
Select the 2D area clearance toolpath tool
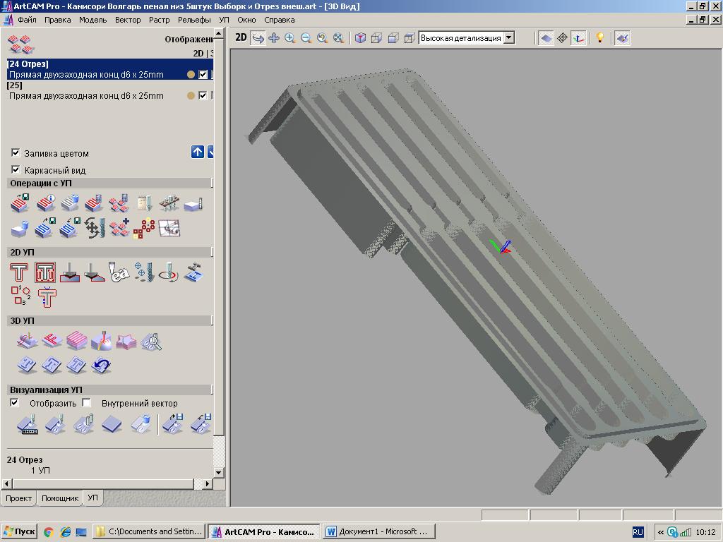45,272
